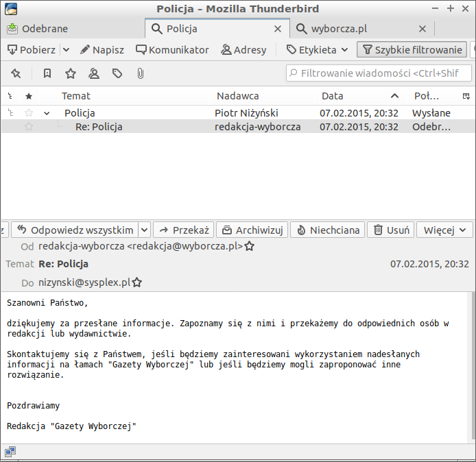Sort by Data column header

(359, 96)
